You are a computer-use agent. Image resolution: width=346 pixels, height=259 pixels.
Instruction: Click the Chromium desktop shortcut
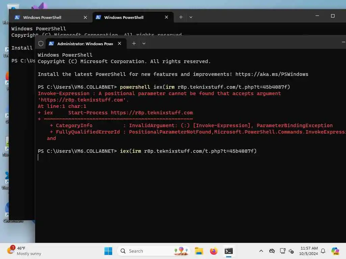tap(13, 213)
